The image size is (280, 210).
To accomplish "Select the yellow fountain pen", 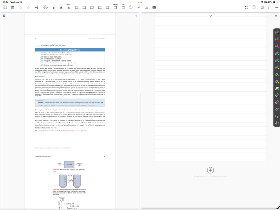I will 277,67.
